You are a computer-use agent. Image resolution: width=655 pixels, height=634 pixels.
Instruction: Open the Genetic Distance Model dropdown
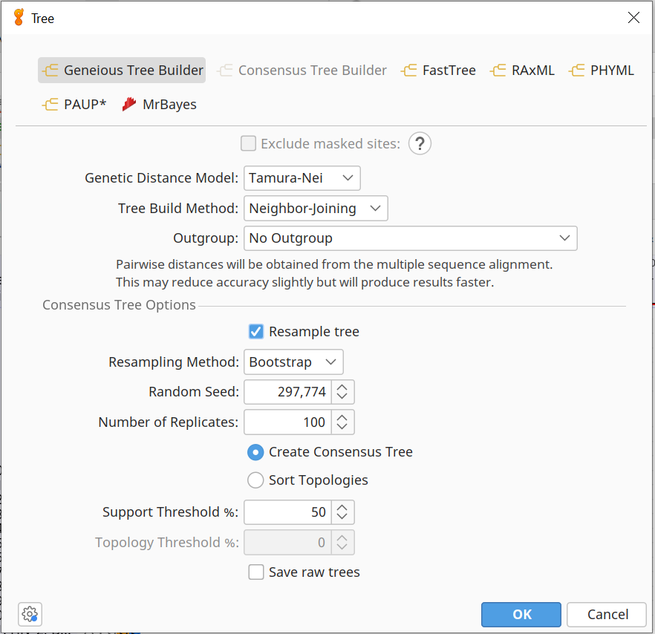(302, 178)
